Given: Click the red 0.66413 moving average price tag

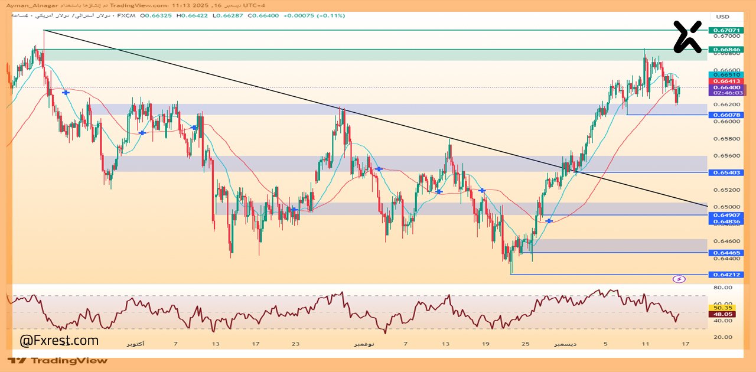Looking at the screenshot, I should (x=726, y=80).
